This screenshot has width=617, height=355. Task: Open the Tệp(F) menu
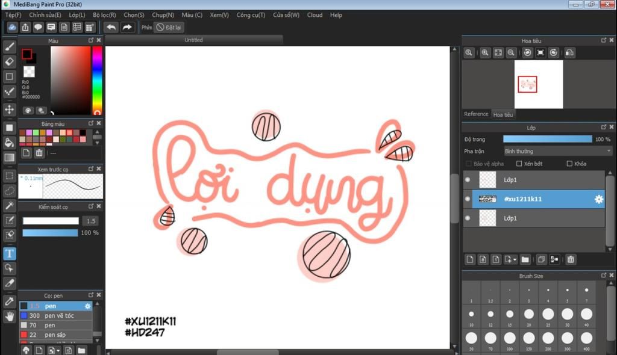click(13, 15)
